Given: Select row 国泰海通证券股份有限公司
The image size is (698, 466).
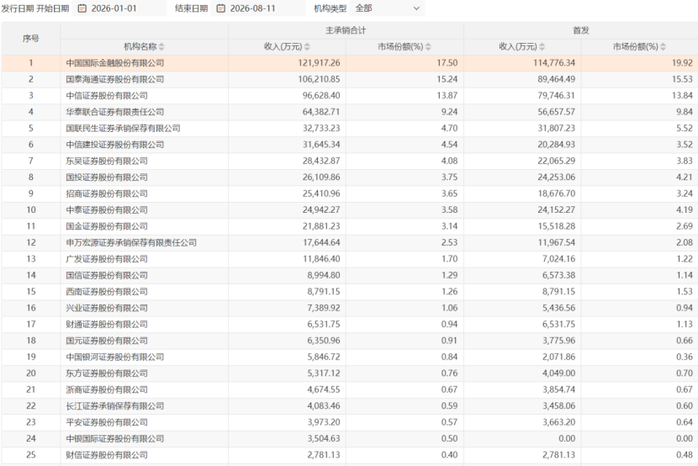Looking at the screenshot, I should pos(349,79).
